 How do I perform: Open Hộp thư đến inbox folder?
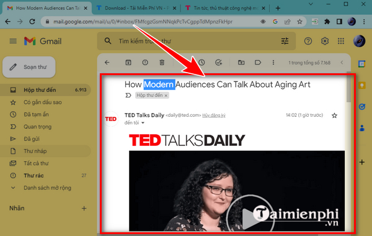pos(45,90)
